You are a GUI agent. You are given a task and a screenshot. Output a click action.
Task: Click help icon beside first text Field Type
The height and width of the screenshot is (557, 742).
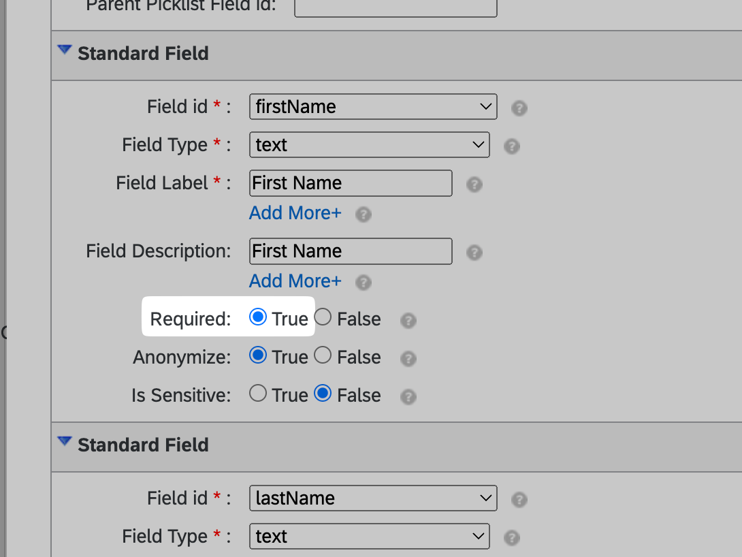512,146
